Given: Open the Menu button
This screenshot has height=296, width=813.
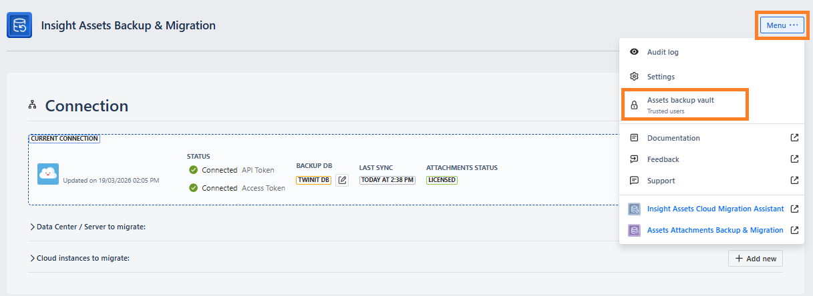Looking at the screenshot, I should (x=781, y=25).
